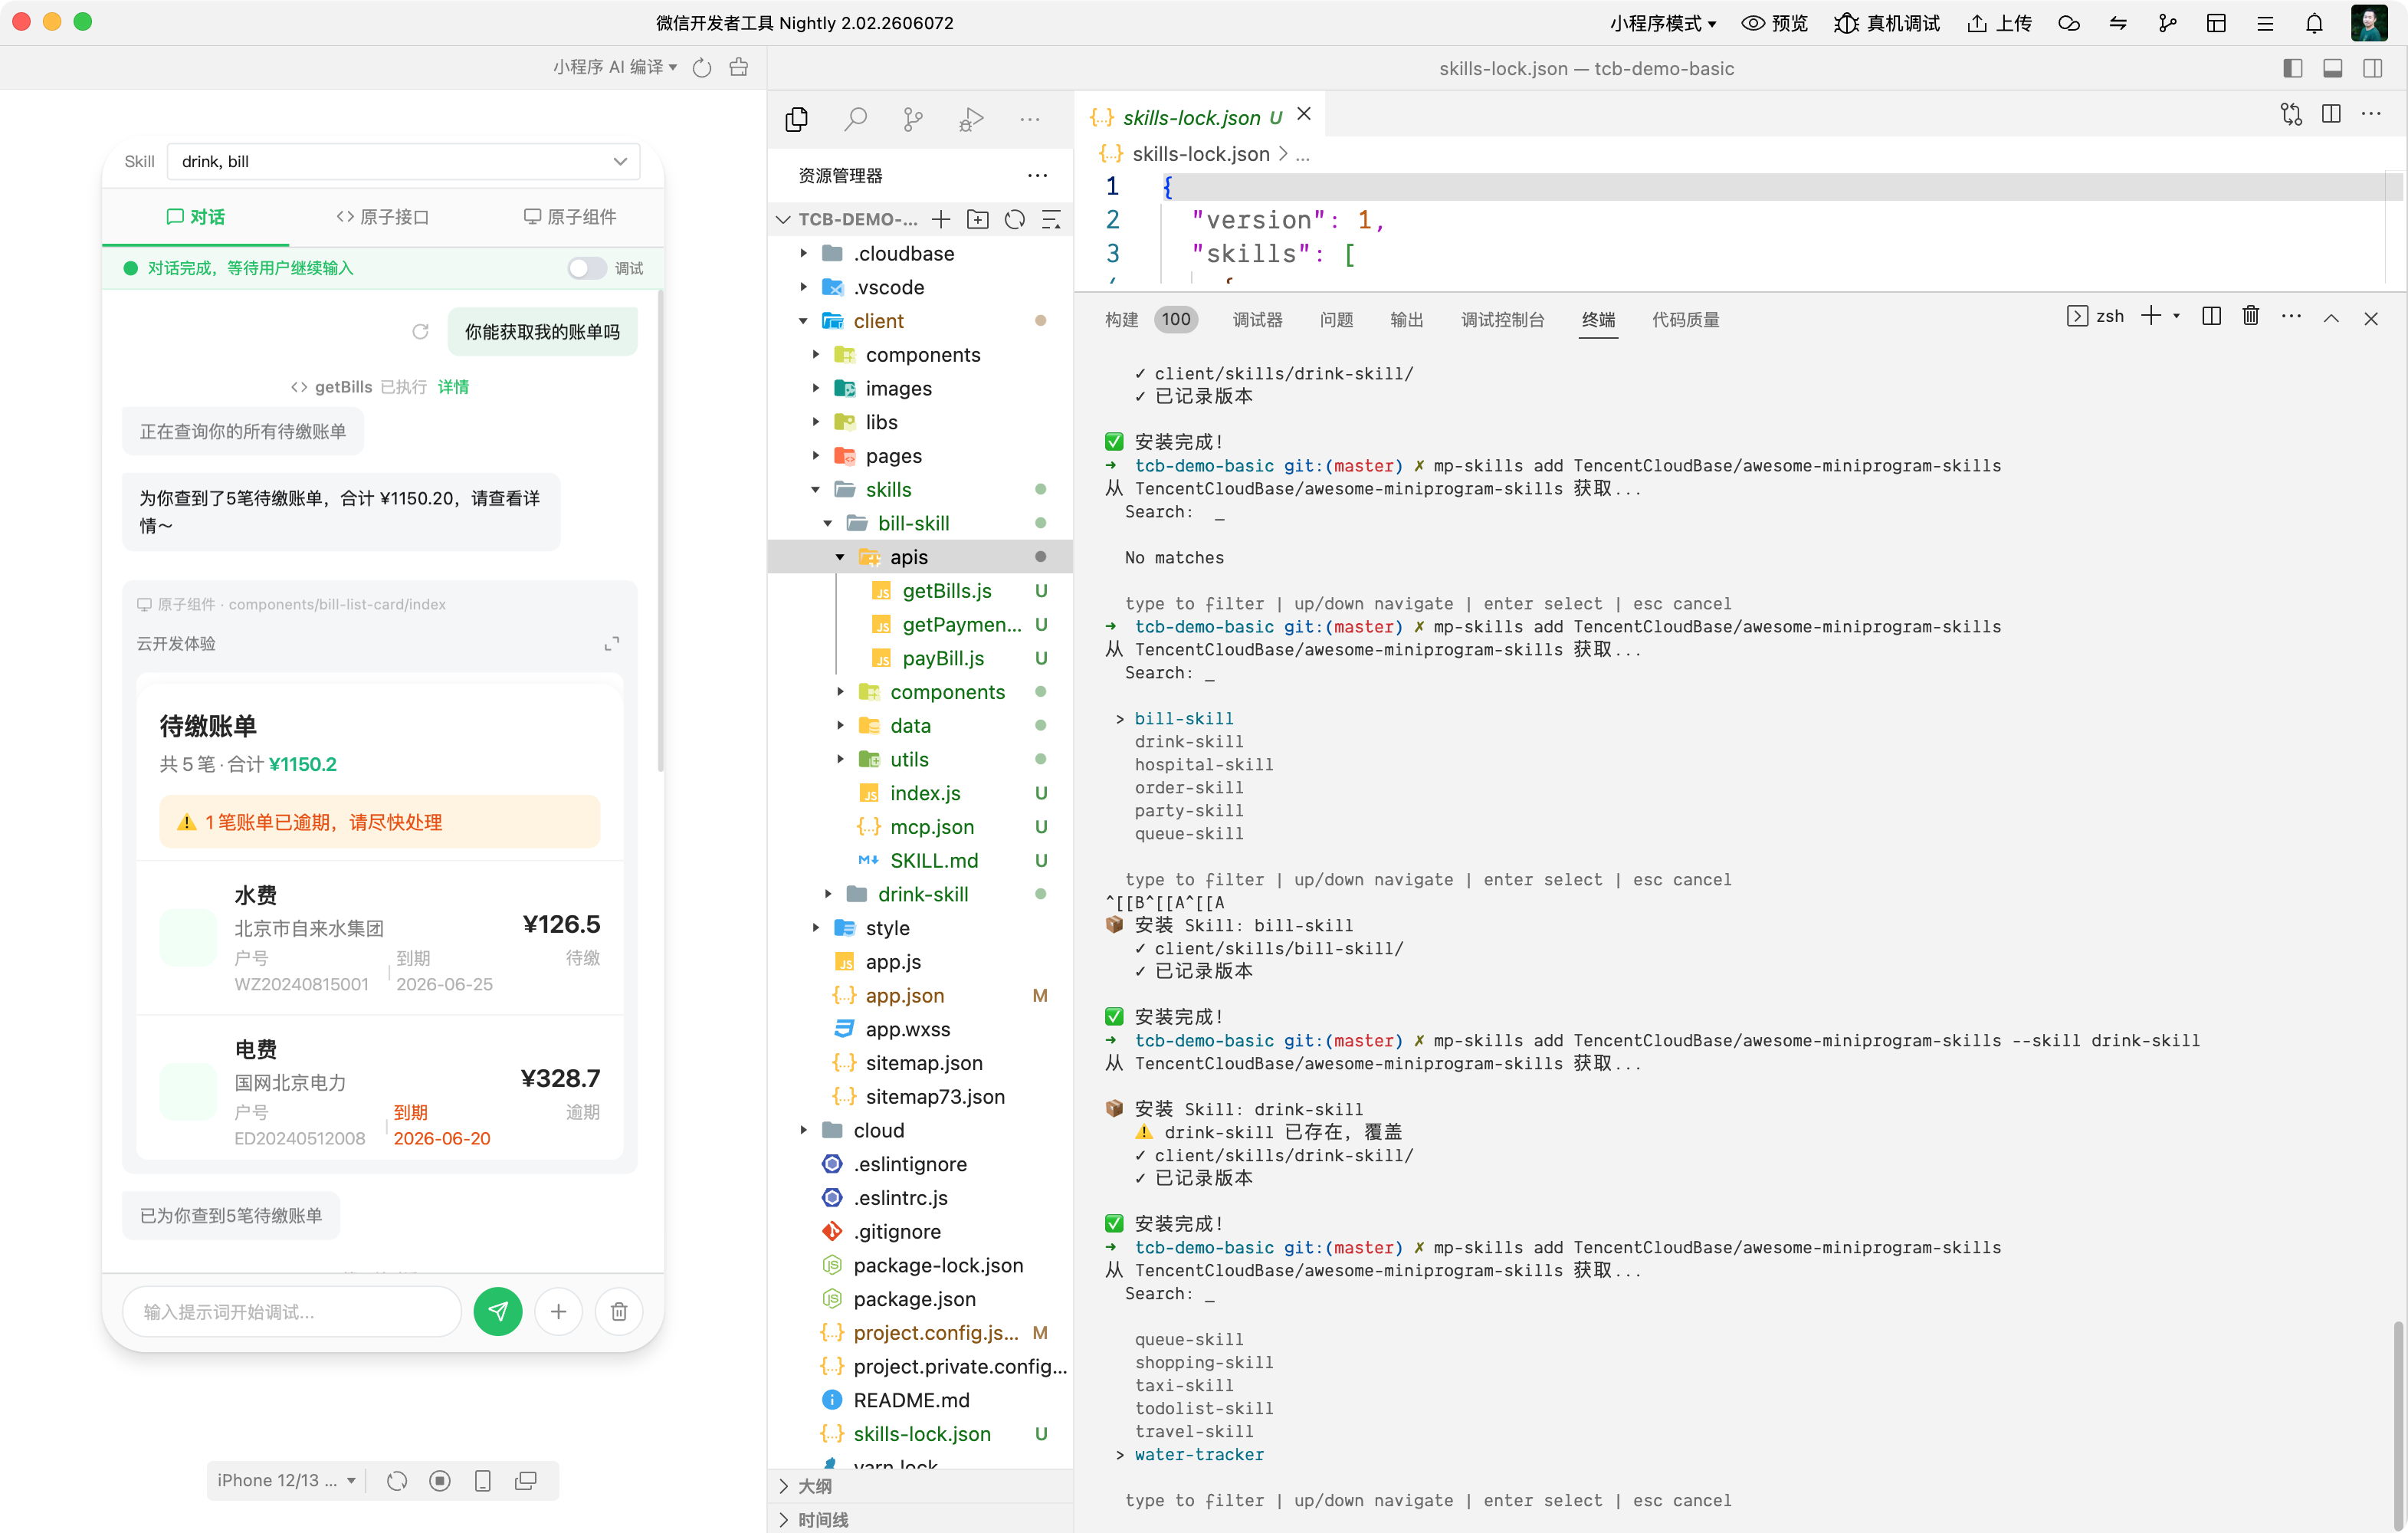The width and height of the screenshot is (2408, 1533).
Task: Click the new file icon in explorer header
Action: (x=941, y=219)
